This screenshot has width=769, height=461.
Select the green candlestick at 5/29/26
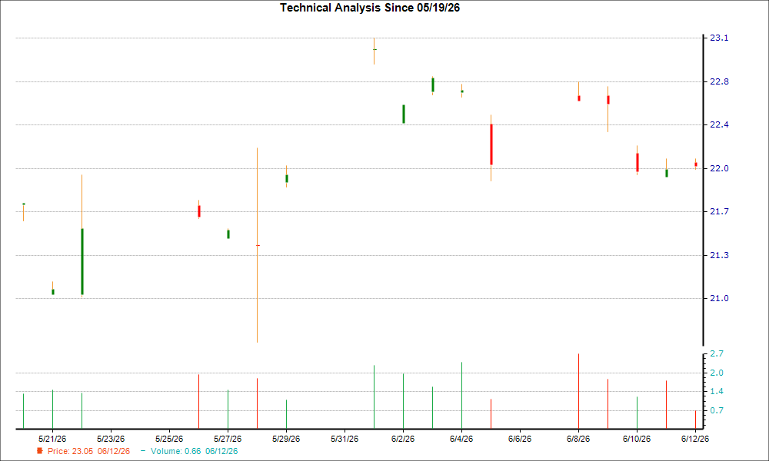click(286, 178)
